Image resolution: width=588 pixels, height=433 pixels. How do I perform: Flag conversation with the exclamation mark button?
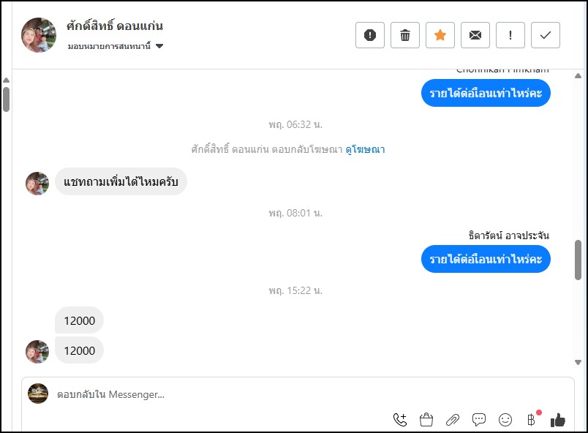pyautogui.click(x=510, y=35)
